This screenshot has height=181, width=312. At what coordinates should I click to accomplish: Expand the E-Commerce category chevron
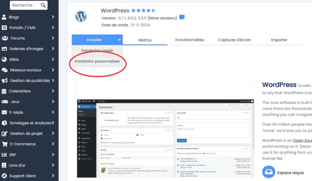(x=53, y=144)
